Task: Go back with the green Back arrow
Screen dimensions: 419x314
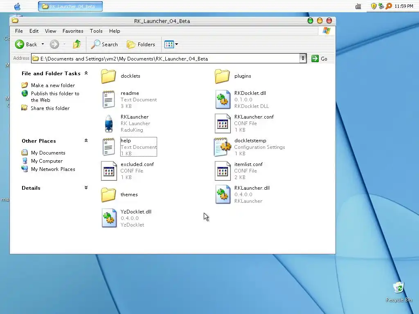Action: click(x=20, y=44)
